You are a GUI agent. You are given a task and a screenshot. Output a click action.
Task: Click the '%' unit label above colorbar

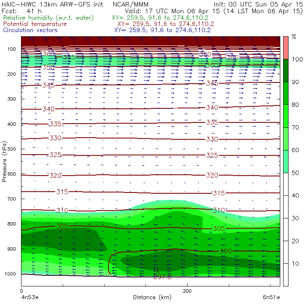[294, 37]
